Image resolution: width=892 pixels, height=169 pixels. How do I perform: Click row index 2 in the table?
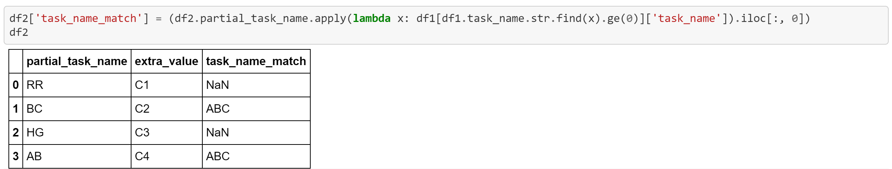(16, 132)
